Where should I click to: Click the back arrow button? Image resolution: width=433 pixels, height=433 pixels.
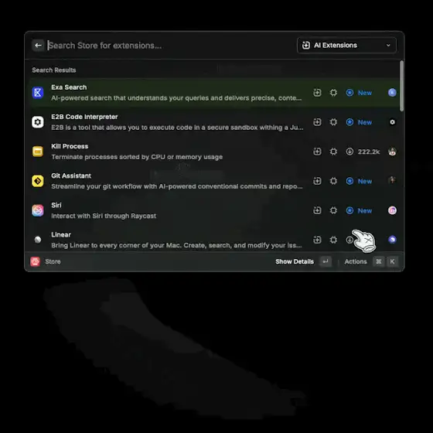tap(38, 46)
